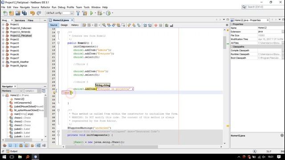Click the New Project toolbar icon
Screen dimensions: 285x160
[x=12, y=13]
